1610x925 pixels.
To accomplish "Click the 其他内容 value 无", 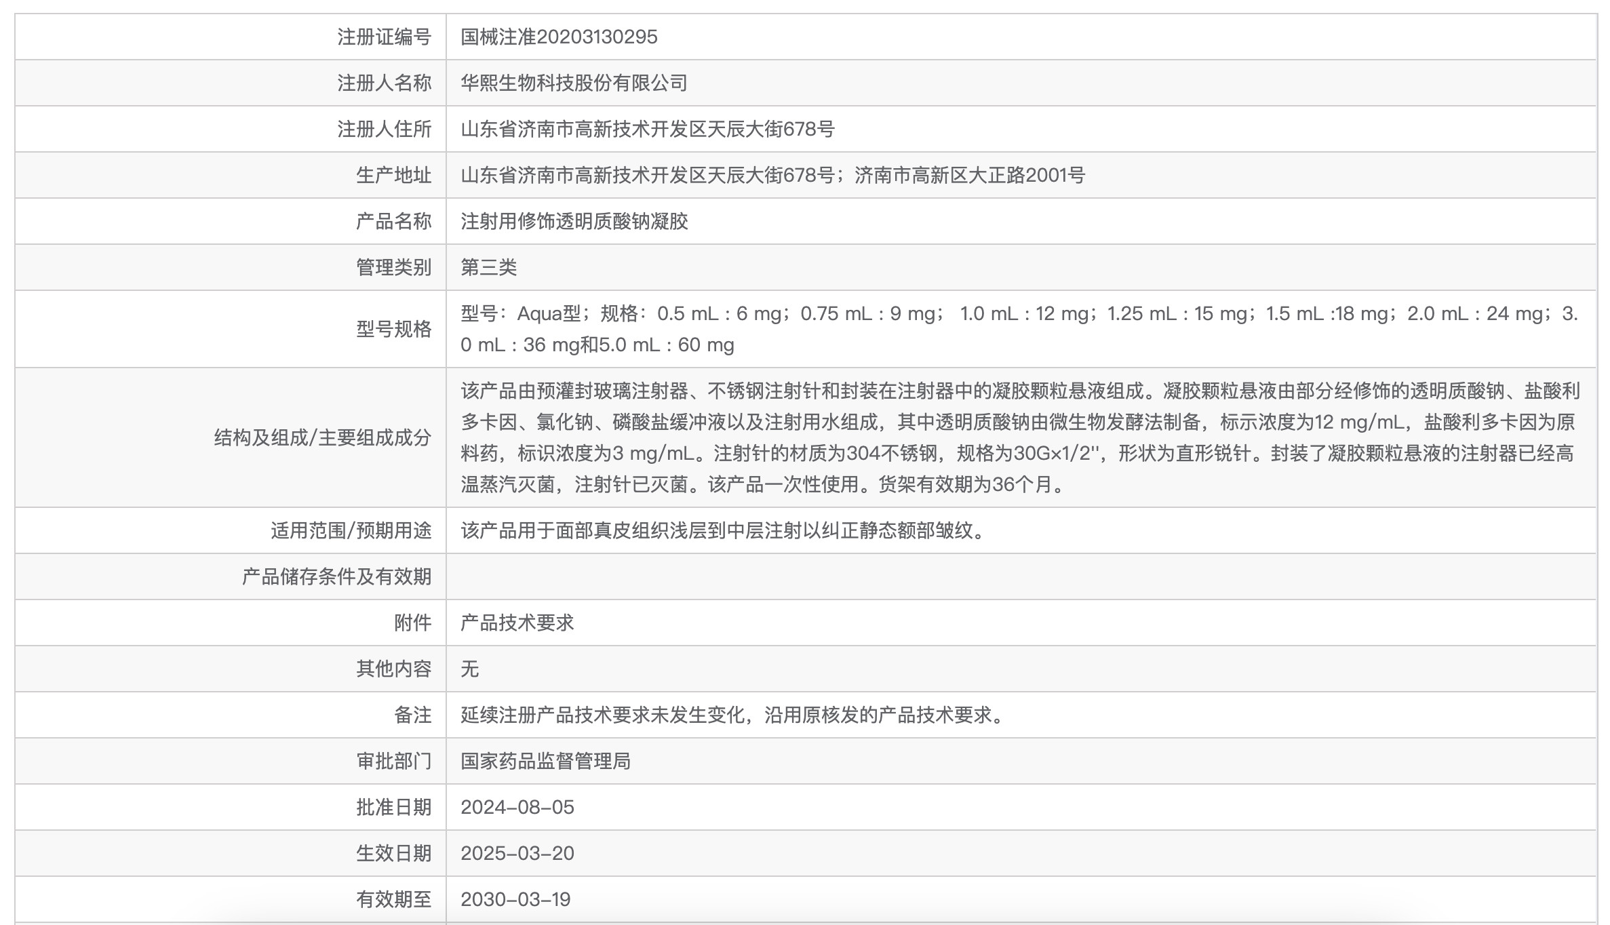I will tap(469, 668).
